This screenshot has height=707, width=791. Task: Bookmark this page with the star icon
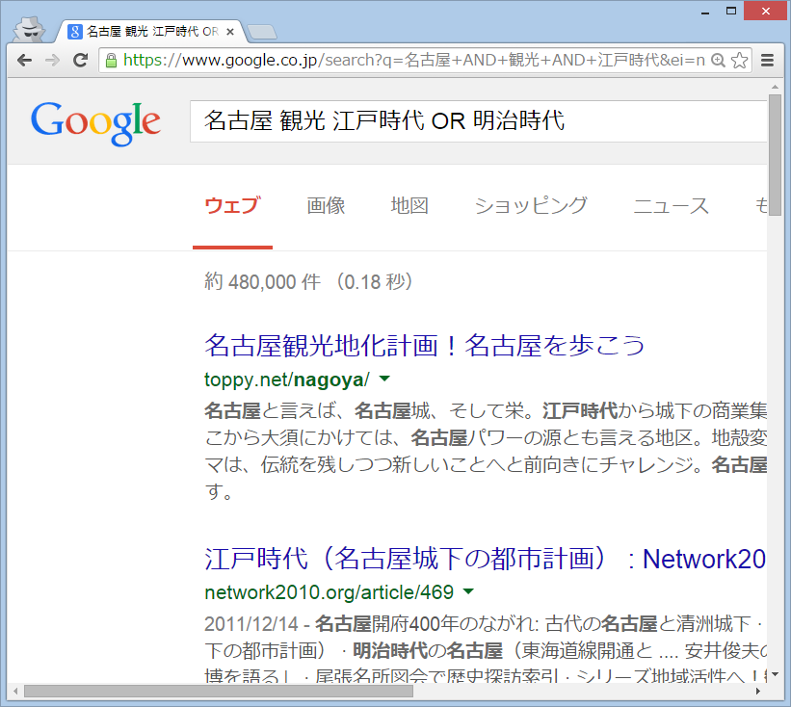[x=740, y=61]
